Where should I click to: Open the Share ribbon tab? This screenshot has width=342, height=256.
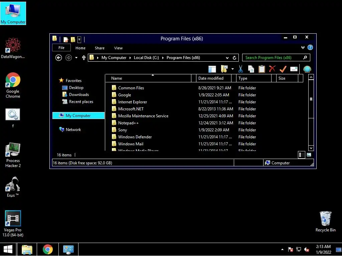[100, 48]
